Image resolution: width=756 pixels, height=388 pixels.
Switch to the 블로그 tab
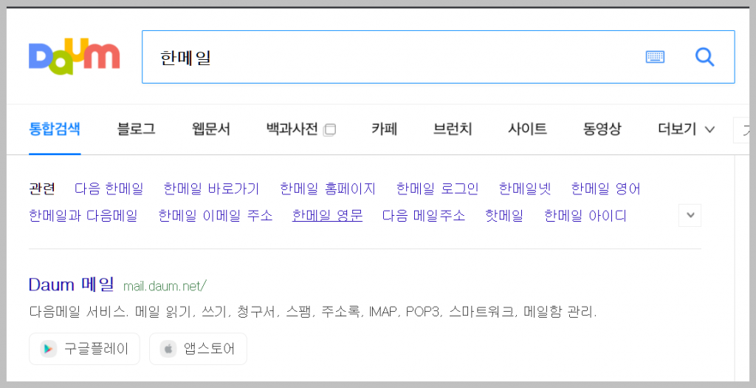coord(136,129)
